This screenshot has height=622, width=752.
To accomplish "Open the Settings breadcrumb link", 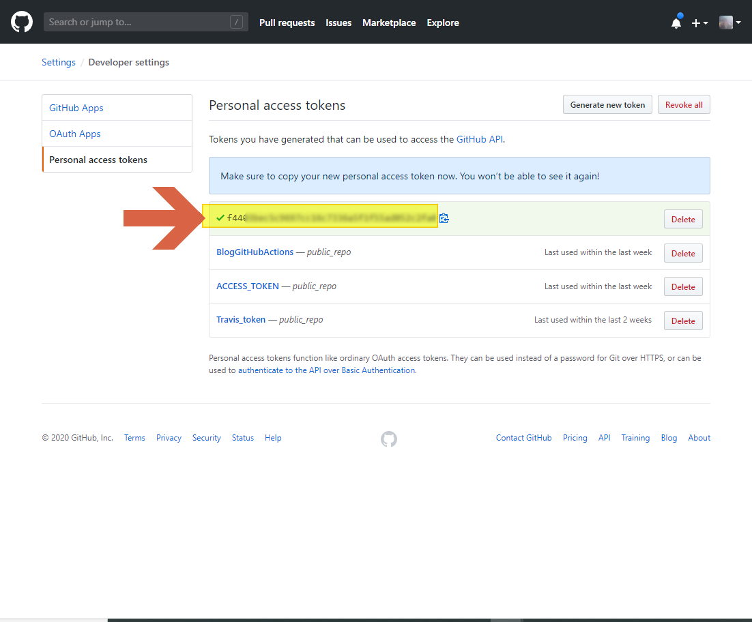I will pyautogui.click(x=59, y=62).
